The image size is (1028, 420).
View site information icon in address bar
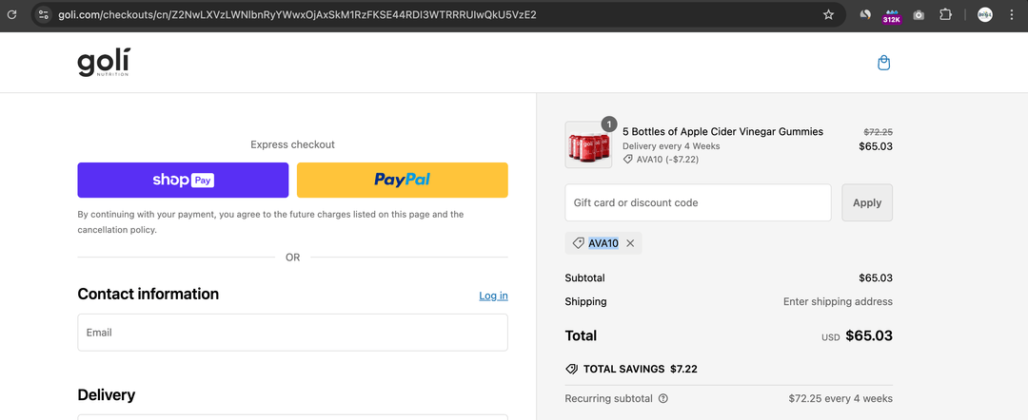(x=44, y=14)
